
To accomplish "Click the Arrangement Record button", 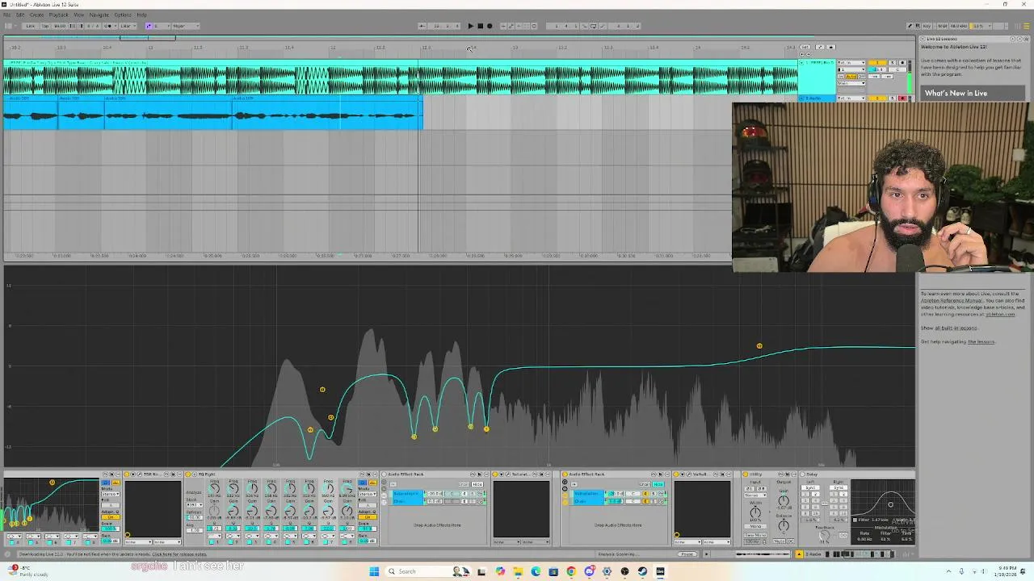I will 490,26.
